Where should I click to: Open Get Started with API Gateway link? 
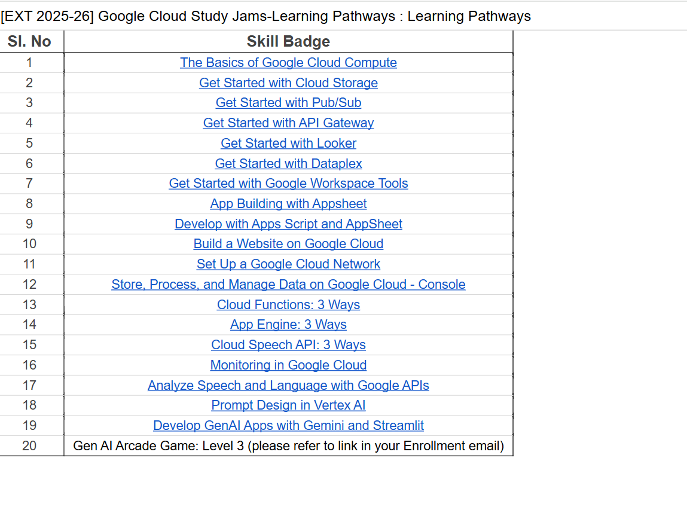[x=289, y=123]
